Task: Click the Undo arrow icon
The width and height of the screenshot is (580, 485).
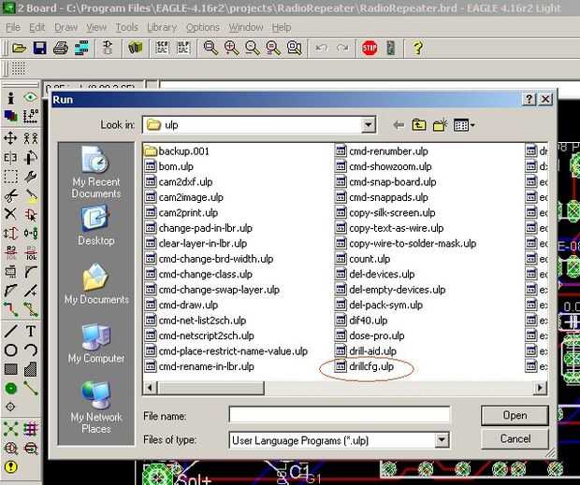Action: point(322,48)
